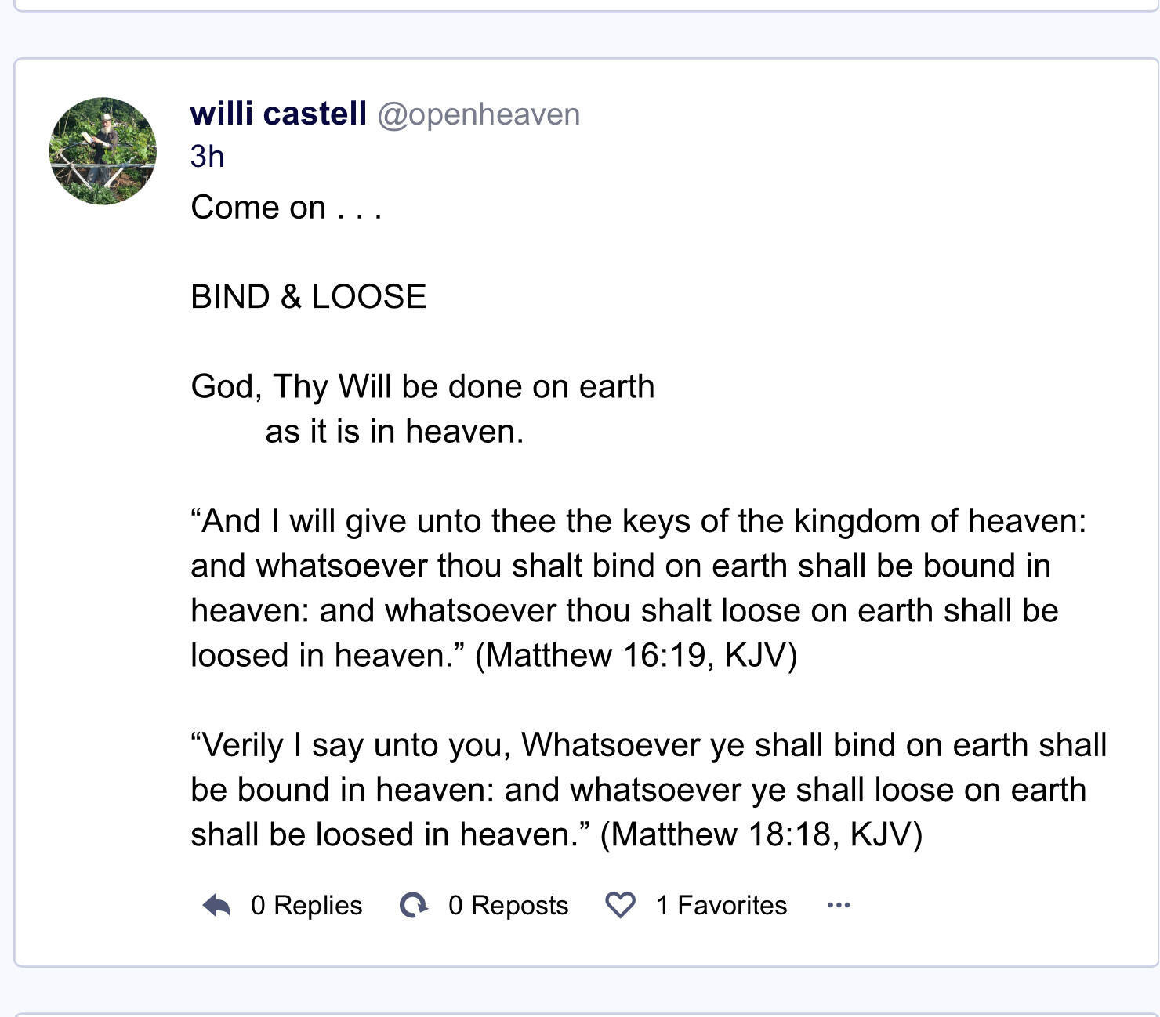Click the "(Matthew 18:18, KJV)" citation

point(761,835)
